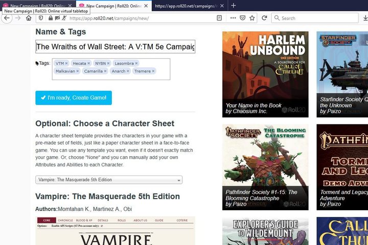Click the browser Search box
The image size is (368, 245).
(315, 18)
